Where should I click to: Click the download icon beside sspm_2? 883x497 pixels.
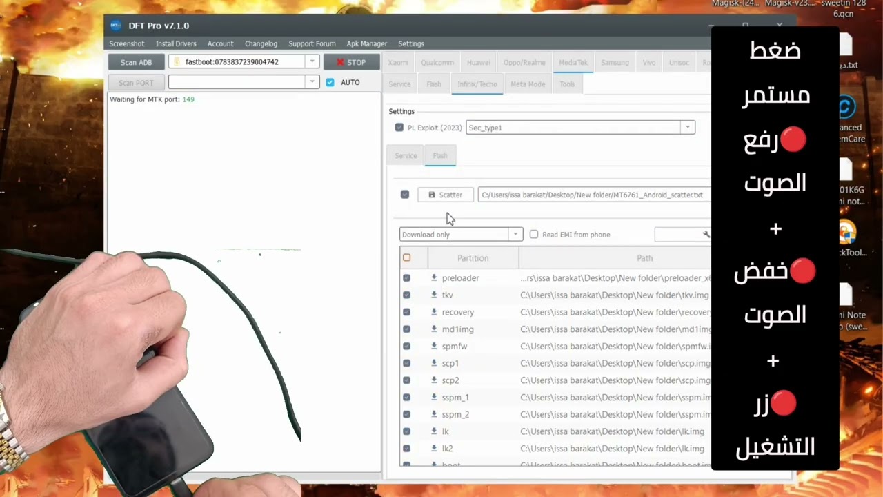click(x=434, y=414)
